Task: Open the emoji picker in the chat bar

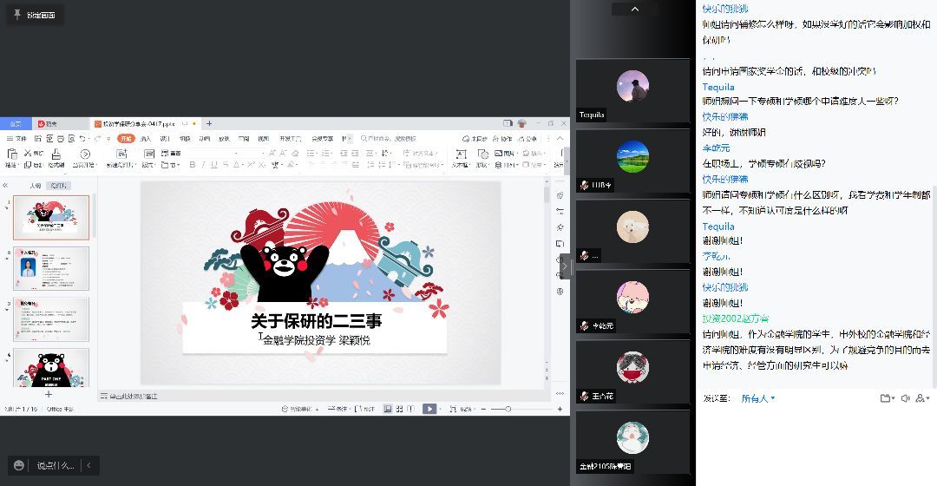Action: pyautogui.click(x=19, y=466)
